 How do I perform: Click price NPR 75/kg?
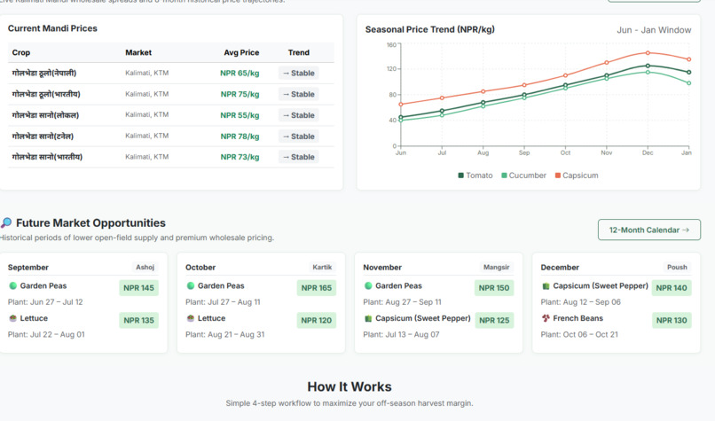240,94
